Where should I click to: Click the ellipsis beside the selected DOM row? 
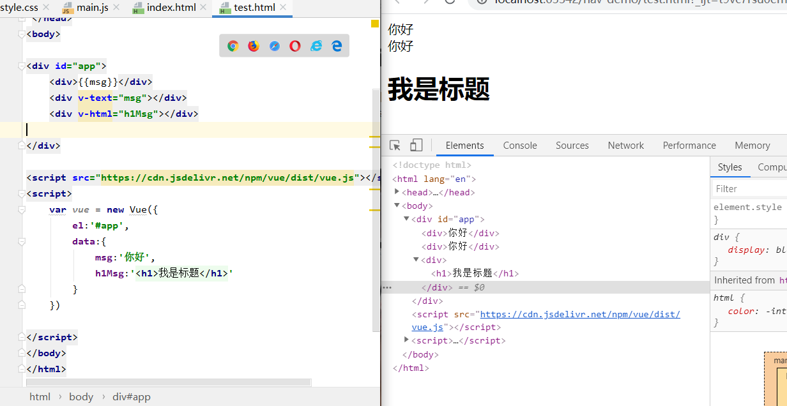387,287
